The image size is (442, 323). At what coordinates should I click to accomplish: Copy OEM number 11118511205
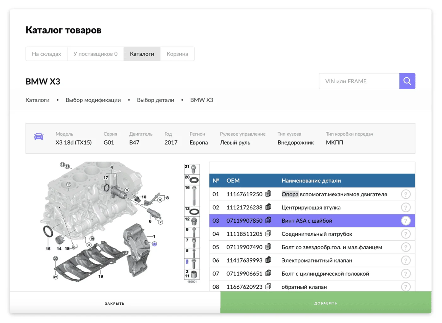(x=268, y=233)
